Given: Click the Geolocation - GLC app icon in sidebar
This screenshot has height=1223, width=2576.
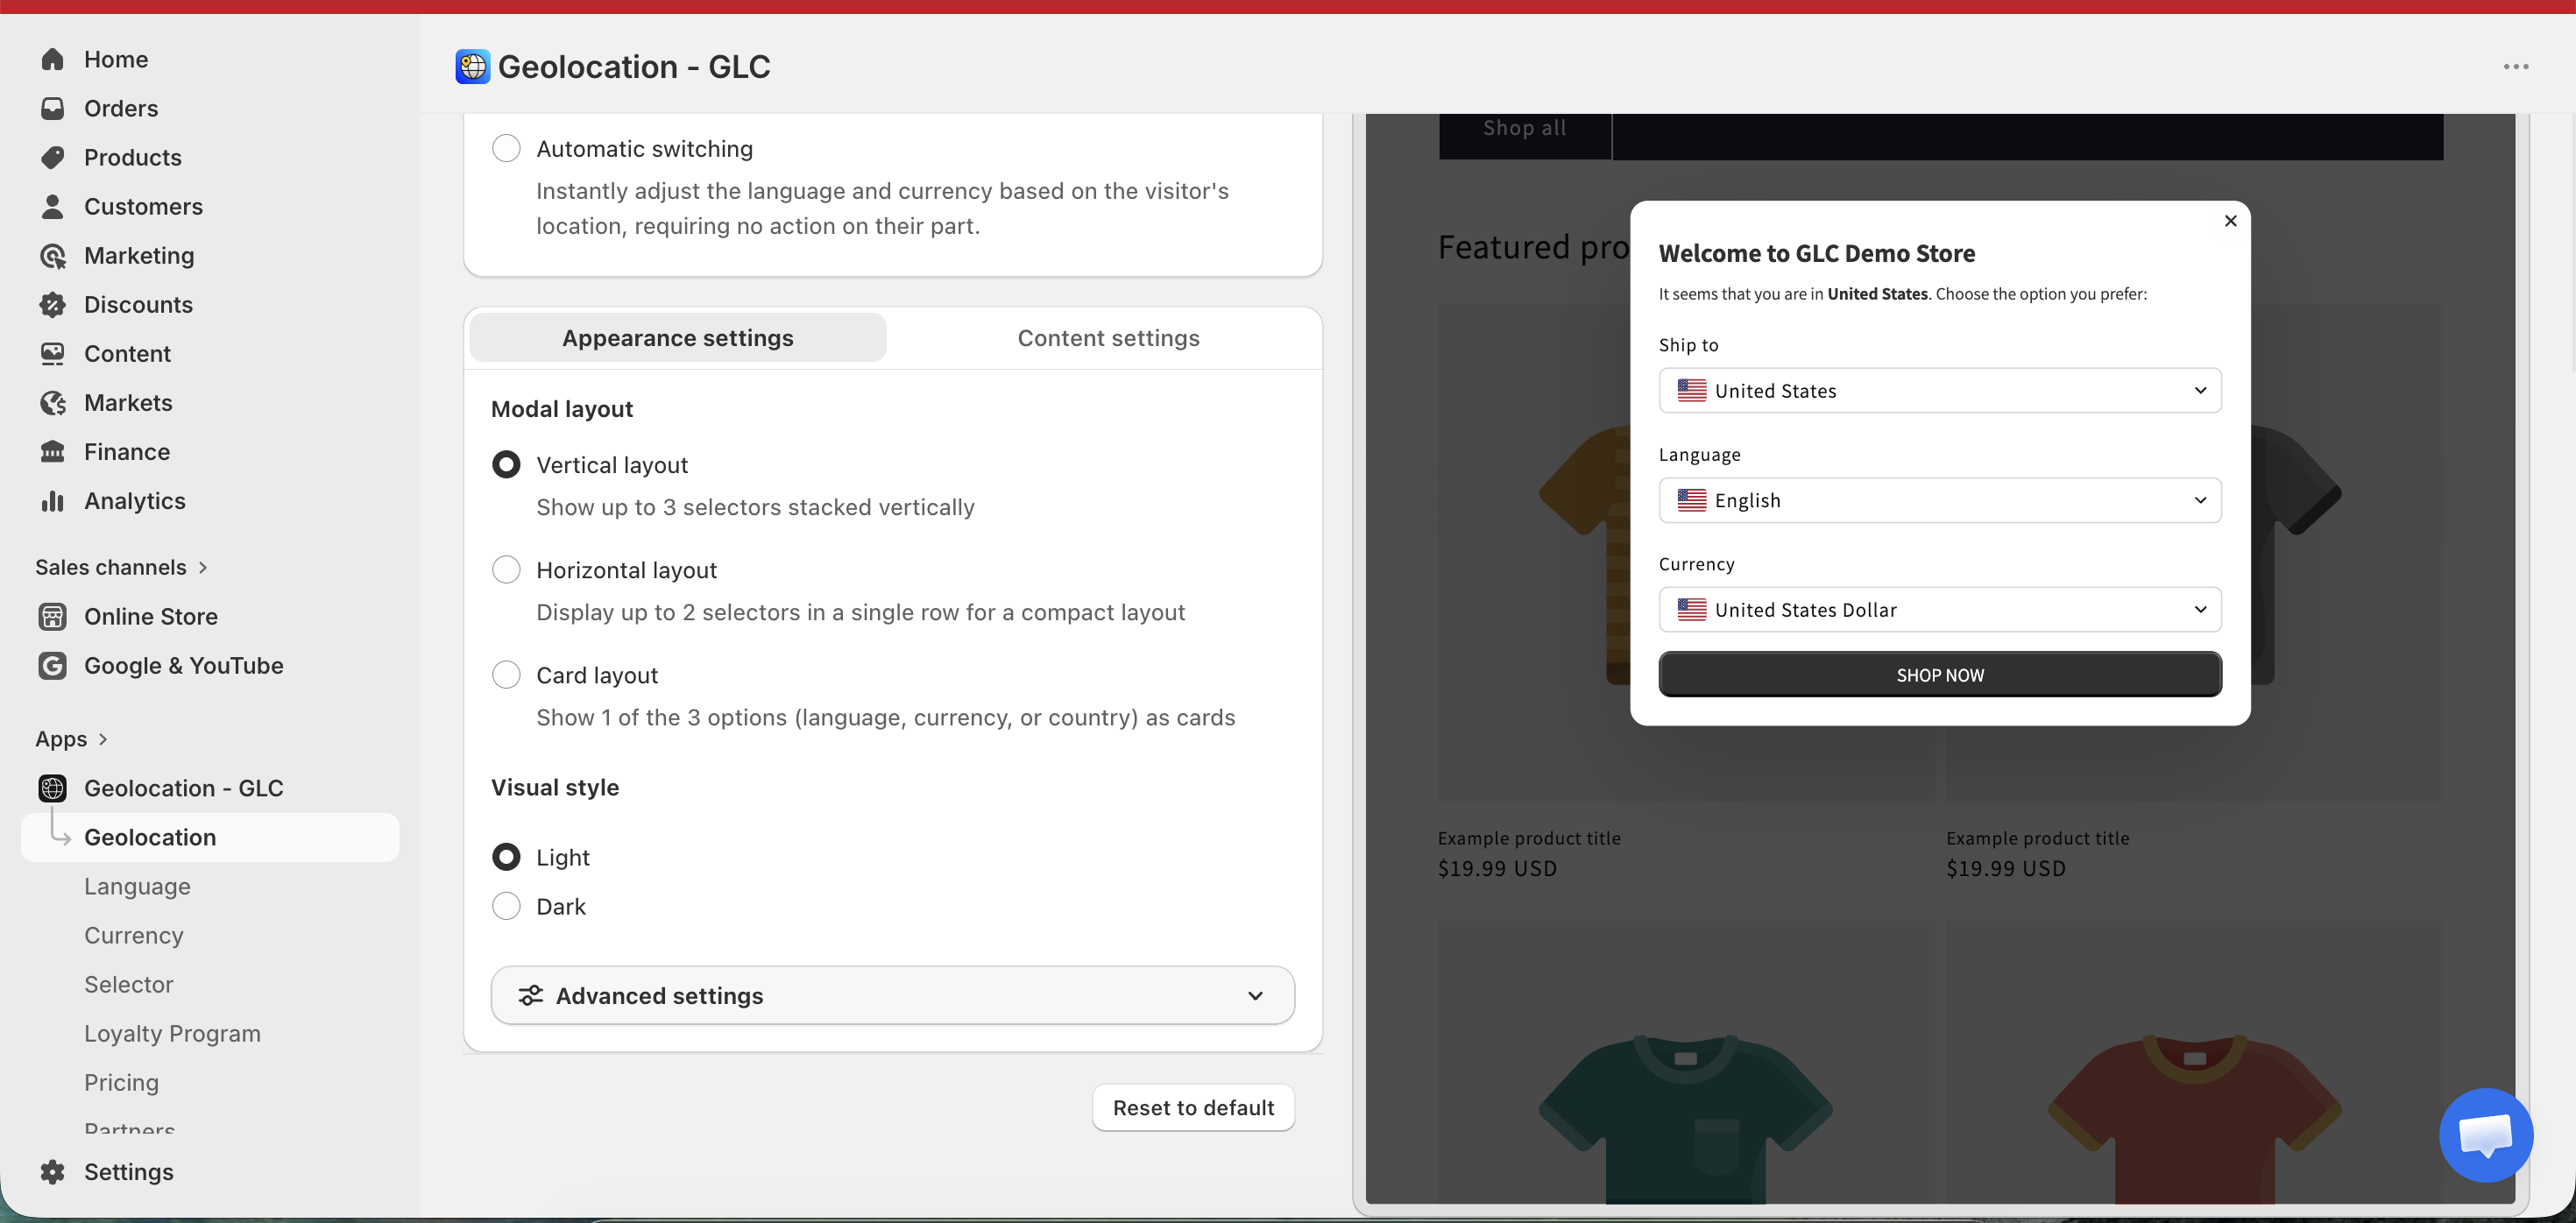Looking at the screenshot, I should click(x=52, y=788).
